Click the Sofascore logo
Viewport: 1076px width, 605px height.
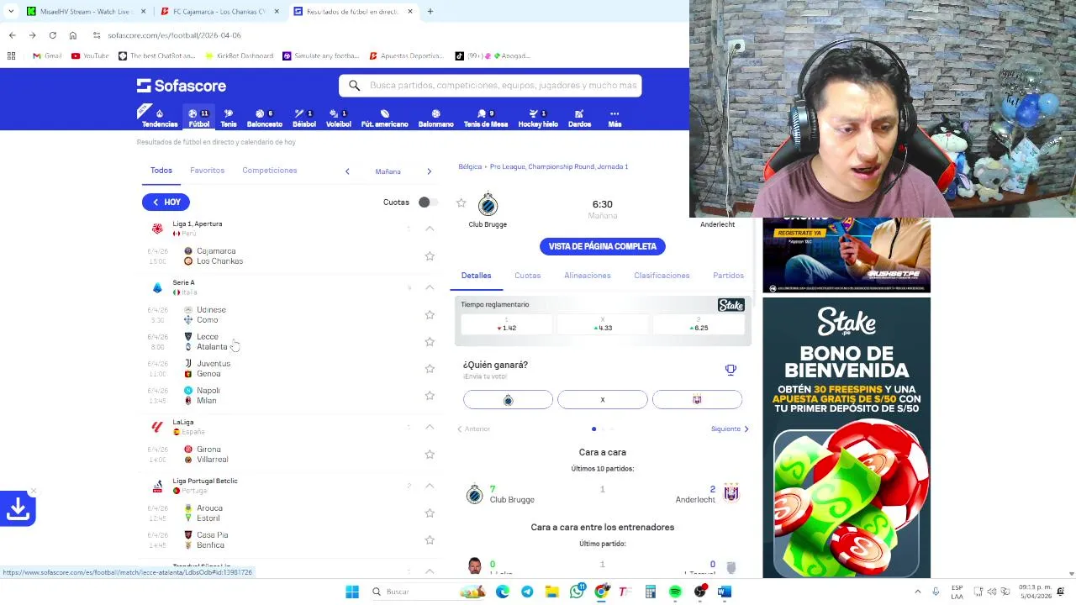pyautogui.click(x=182, y=86)
